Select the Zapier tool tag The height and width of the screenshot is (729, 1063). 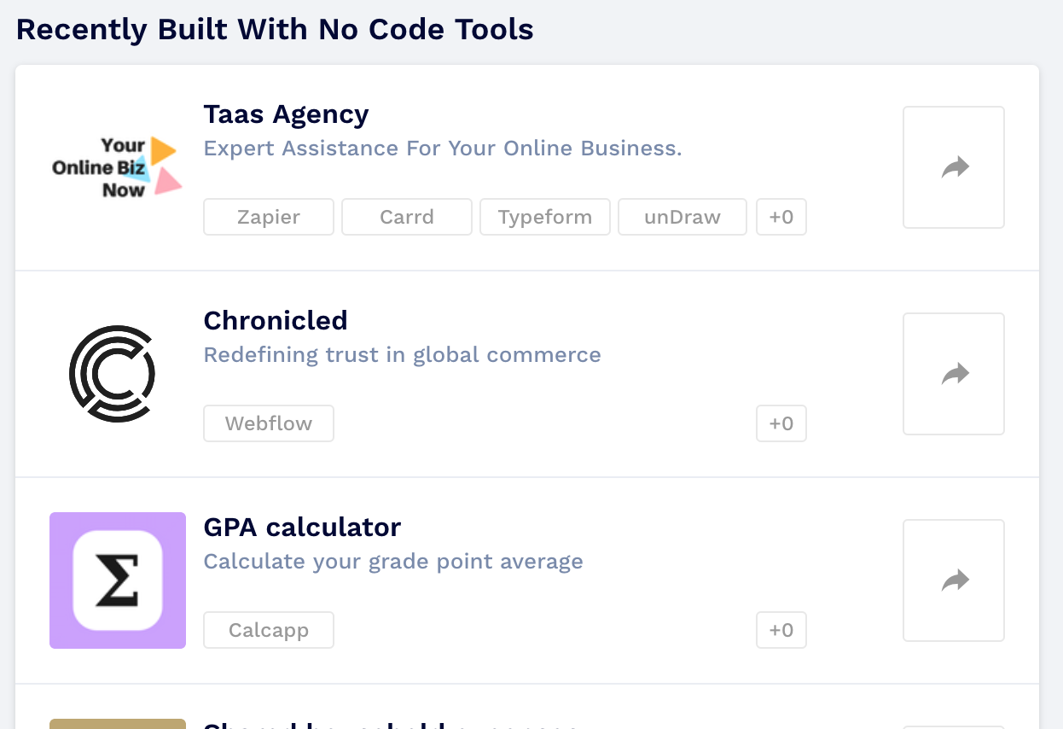pyautogui.click(x=269, y=217)
